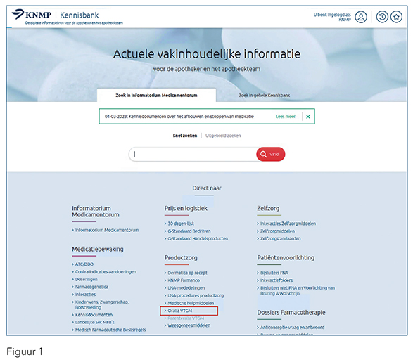The image size is (413, 362).
Task: Open Bijsluiters niet-FNA en Voorlichting link
Action: (298, 290)
